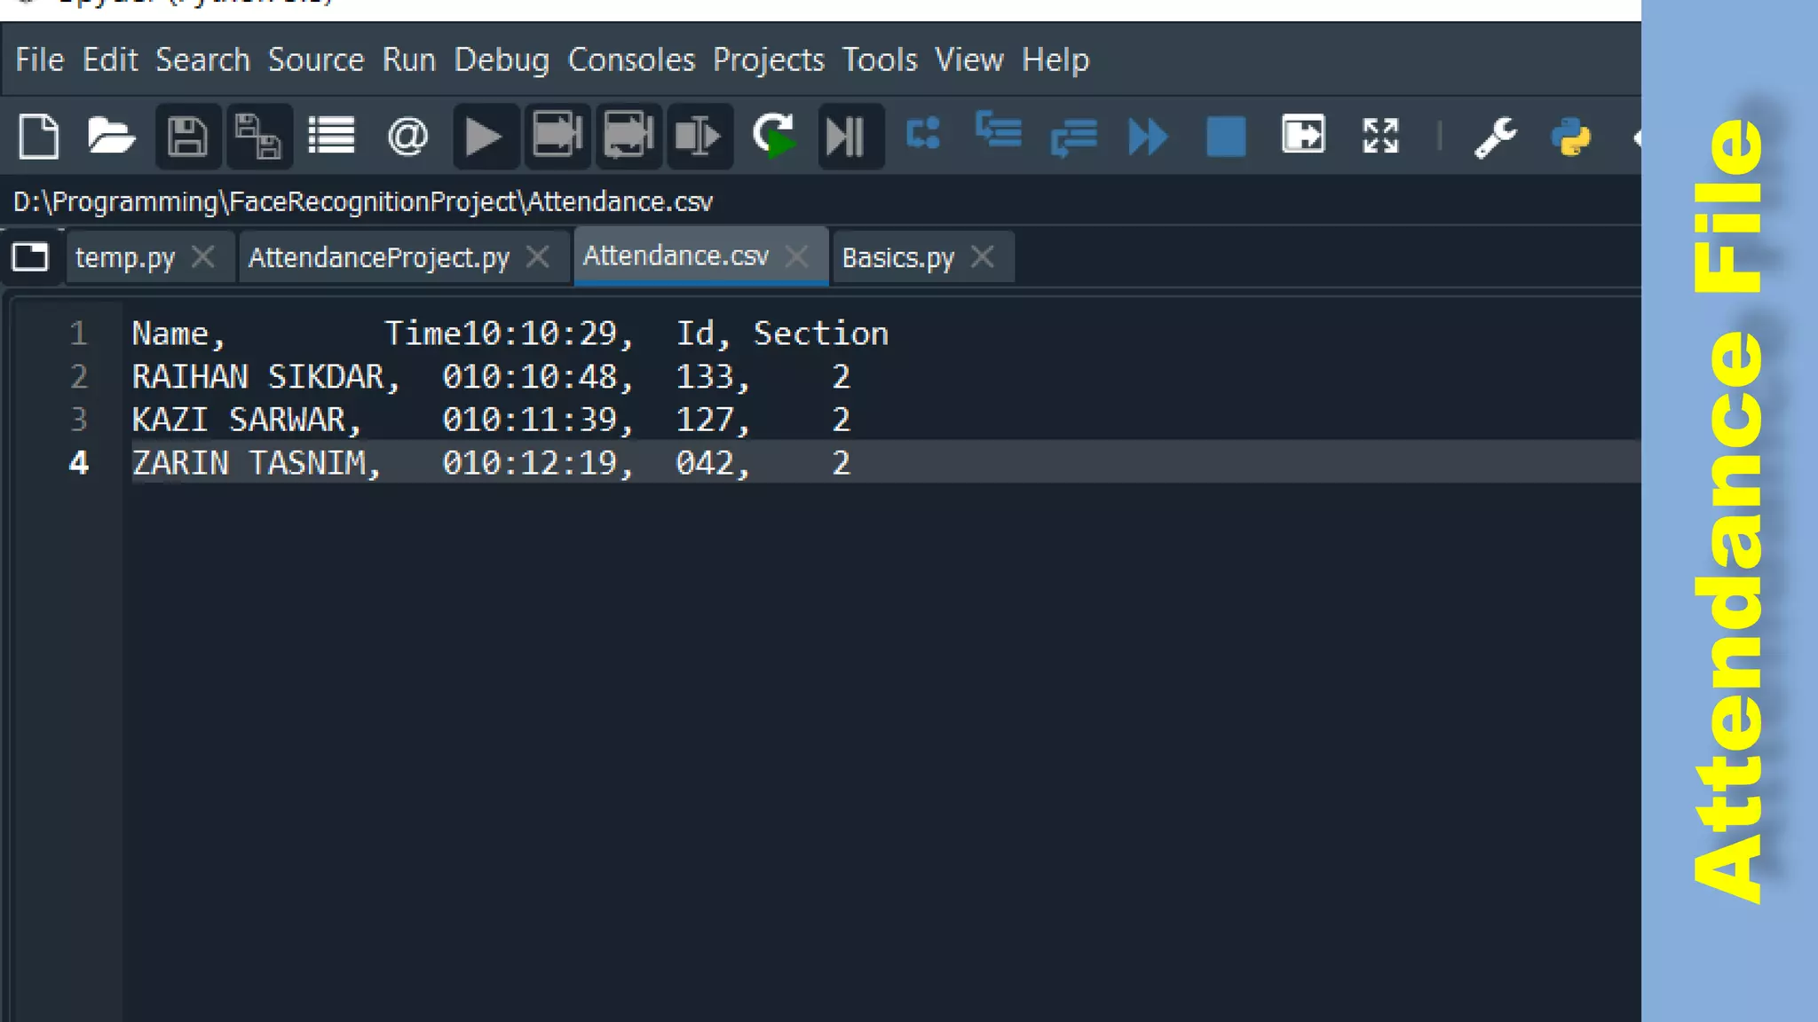Run cell and advance icon
Image resolution: width=1818 pixels, height=1022 pixels.
click(x=628, y=137)
